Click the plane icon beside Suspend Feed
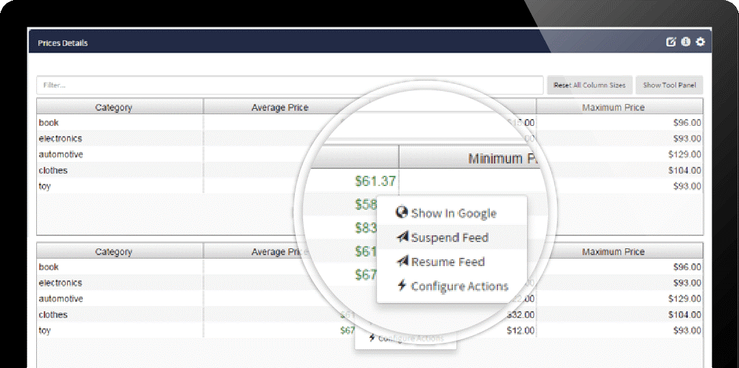Image resolution: width=739 pixels, height=368 pixels. [x=402, y=237]
